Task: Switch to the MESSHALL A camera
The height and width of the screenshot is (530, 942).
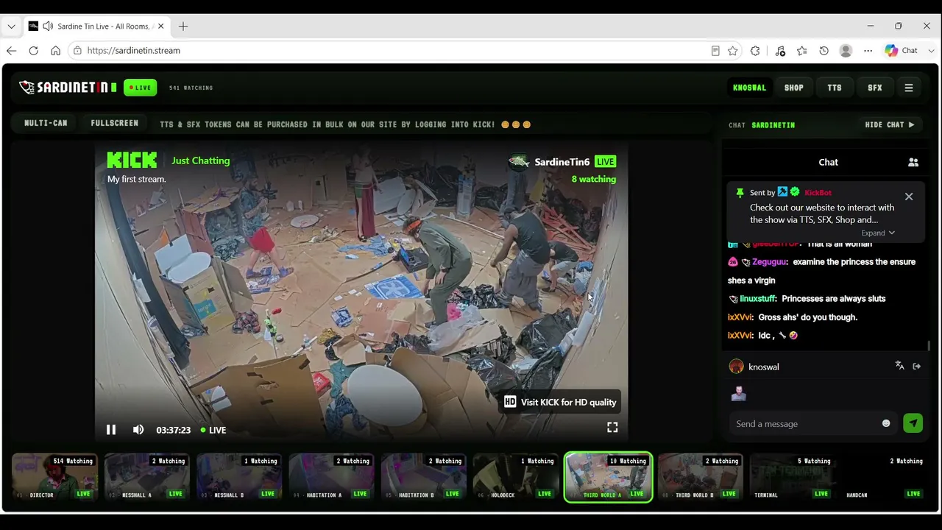Action: coord(147,477)
